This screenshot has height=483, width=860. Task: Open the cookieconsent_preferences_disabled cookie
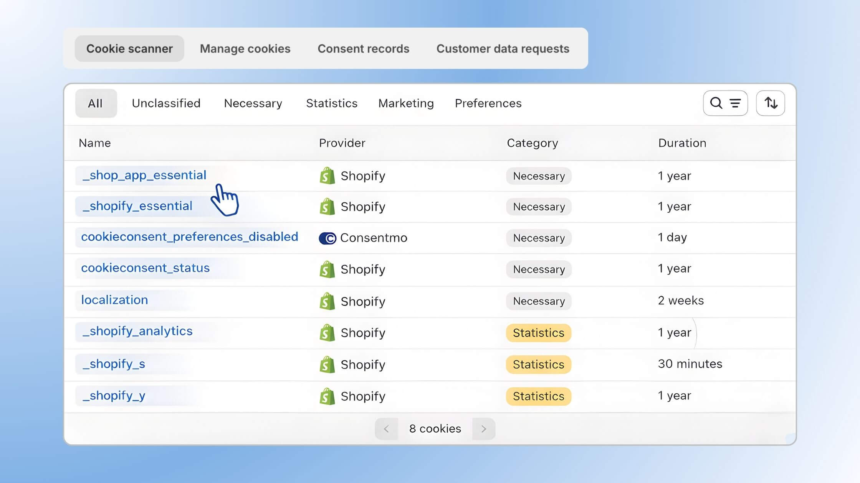[190, 237]
